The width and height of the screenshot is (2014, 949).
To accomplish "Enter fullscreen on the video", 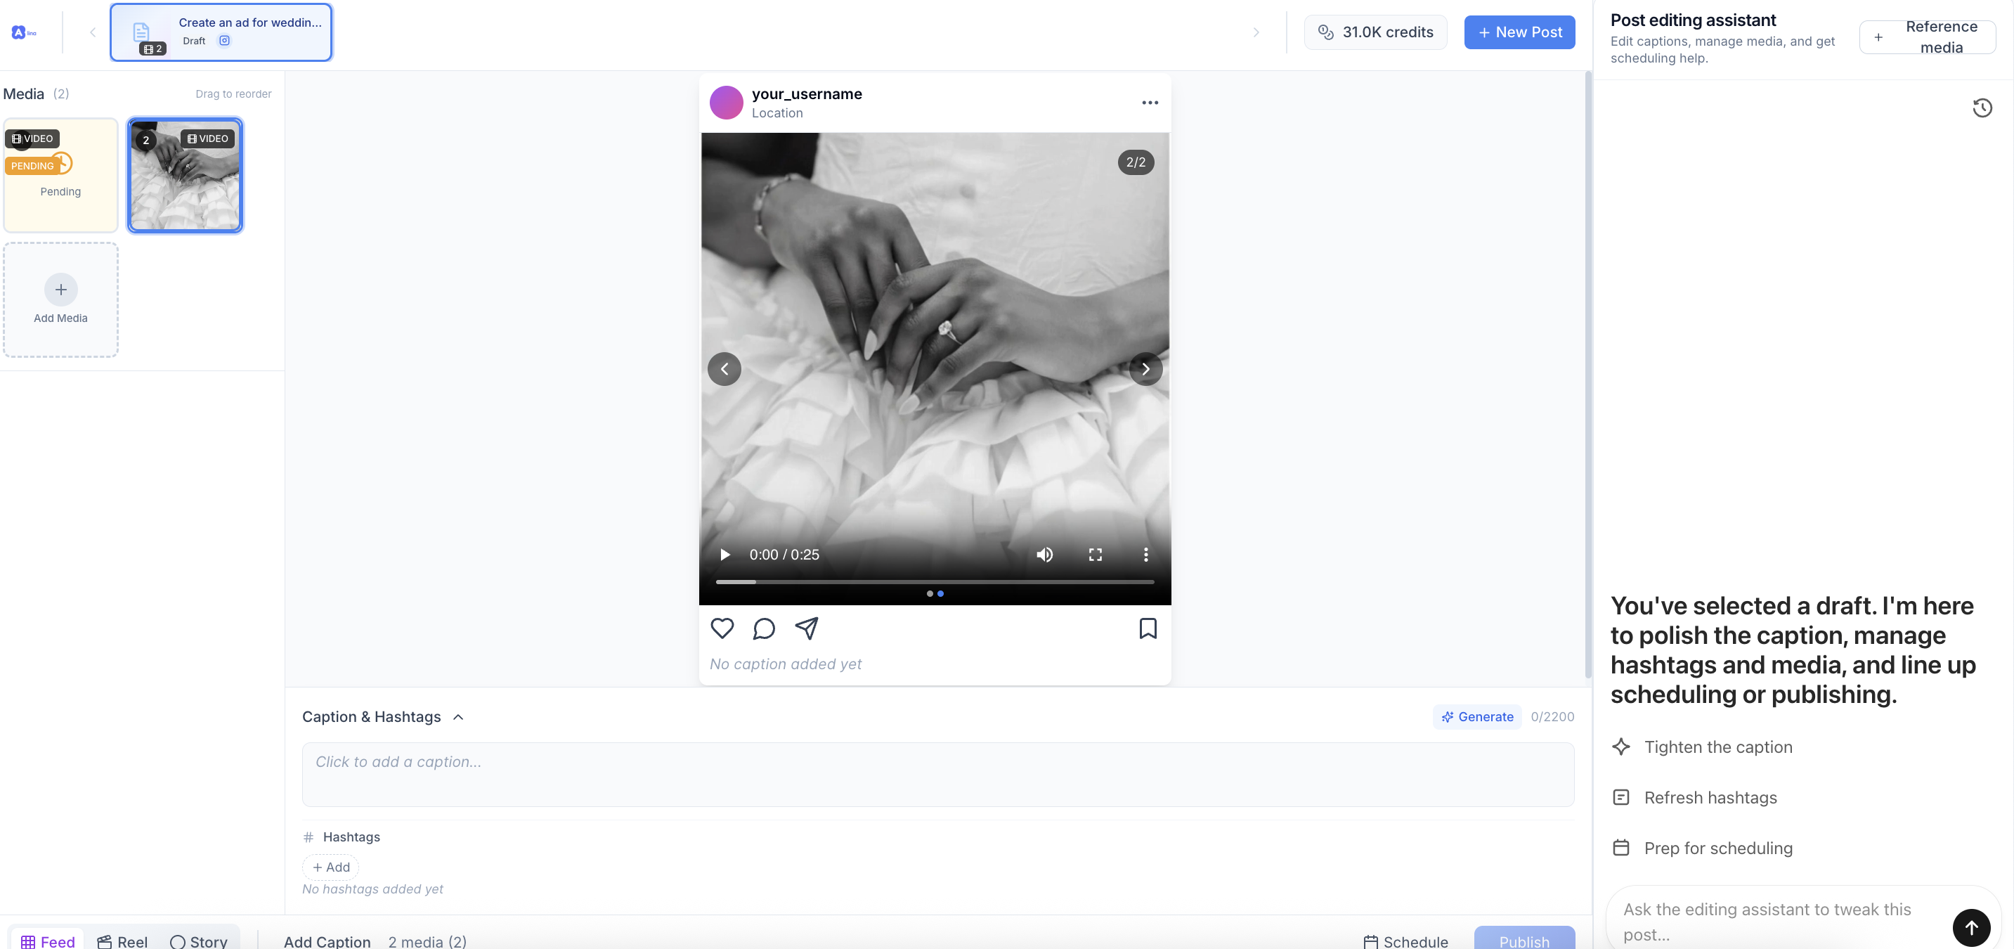I will click(x=1095, y=555).
